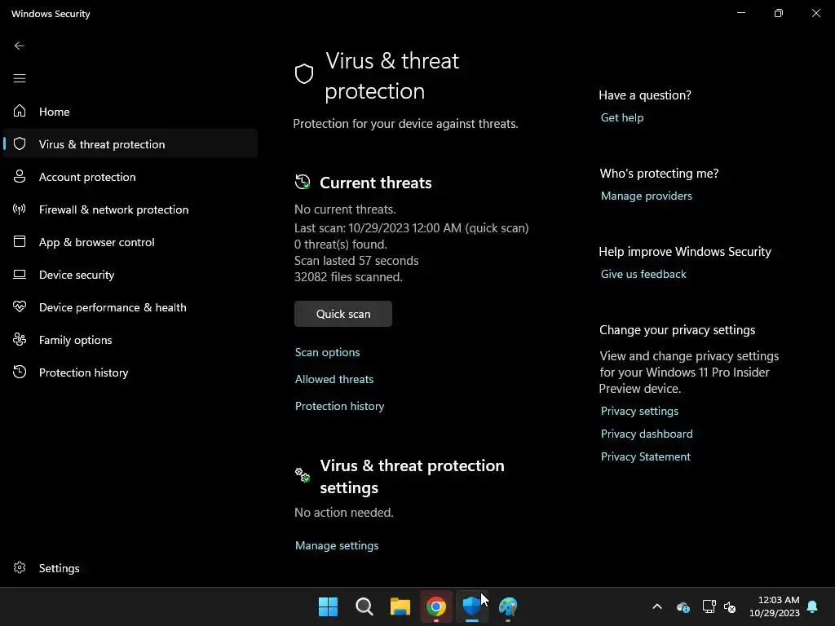Click the Firewall antenna icon
This screenshot has height=626, width=835.
[20, 209]
